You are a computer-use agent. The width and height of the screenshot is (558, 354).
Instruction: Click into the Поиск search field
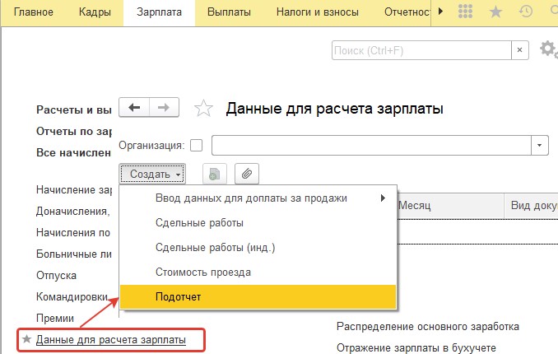(421, 50)
